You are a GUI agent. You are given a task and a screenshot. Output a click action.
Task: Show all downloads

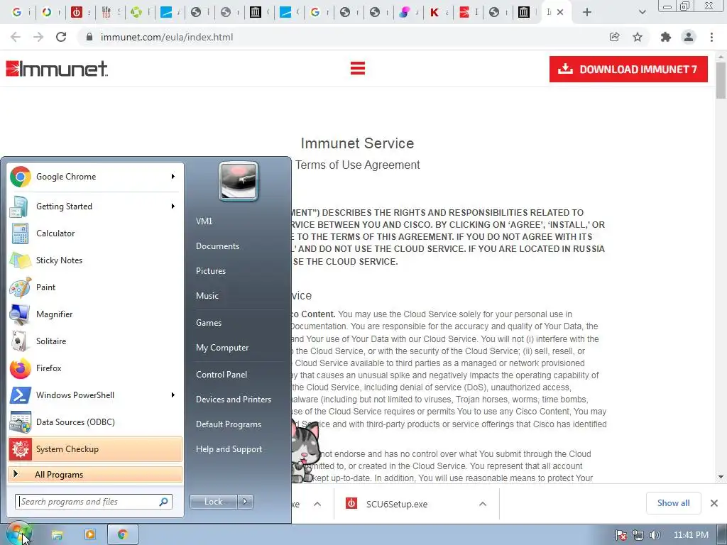(x=673, y=503)
